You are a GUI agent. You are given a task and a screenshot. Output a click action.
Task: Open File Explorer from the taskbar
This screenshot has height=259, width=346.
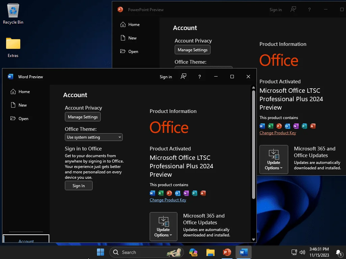tap(210, 252)
